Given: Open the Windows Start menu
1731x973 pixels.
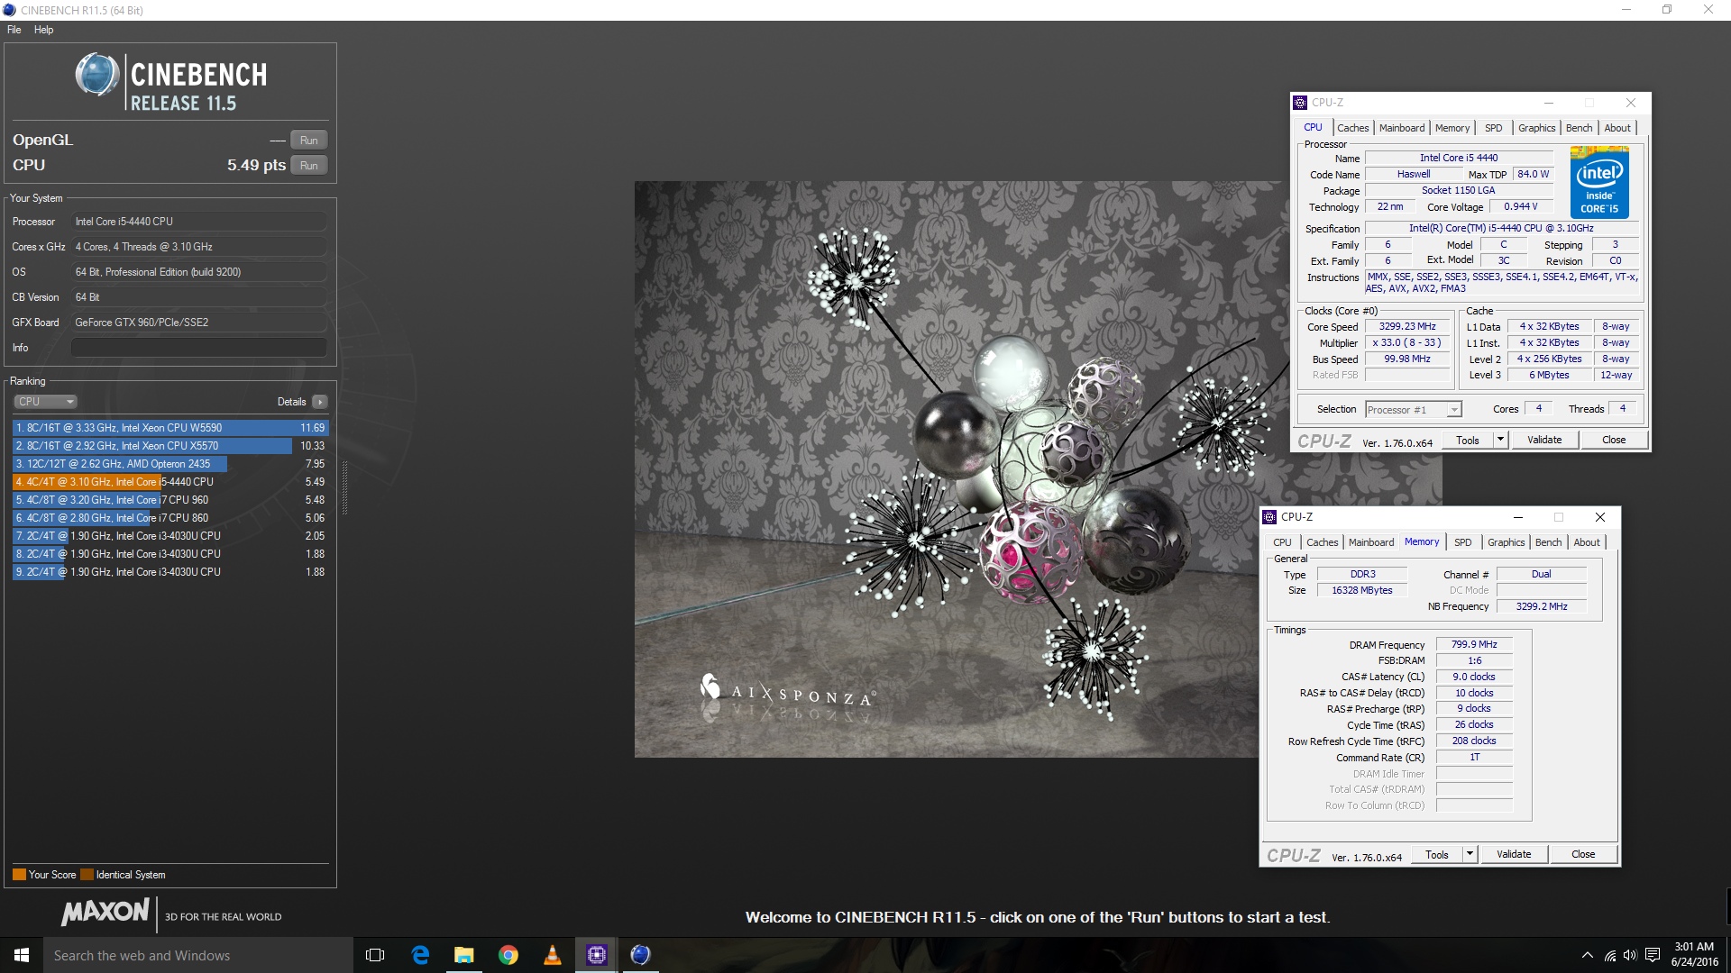Looking at the screenshot, I should [x=22, y=955].
